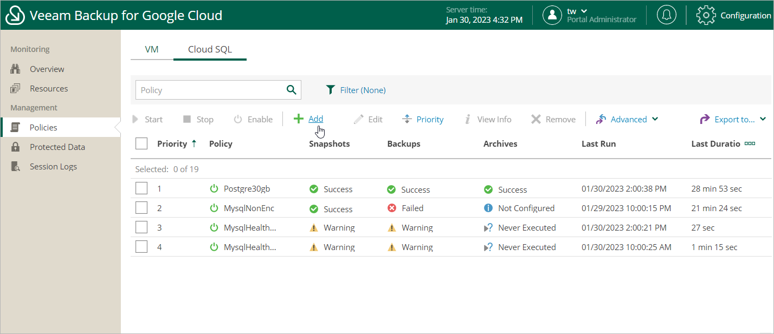The width and height of the screenshot is (774, 334).
Task: Switch to the Cloud SQL tab
Action: [210, 49]
